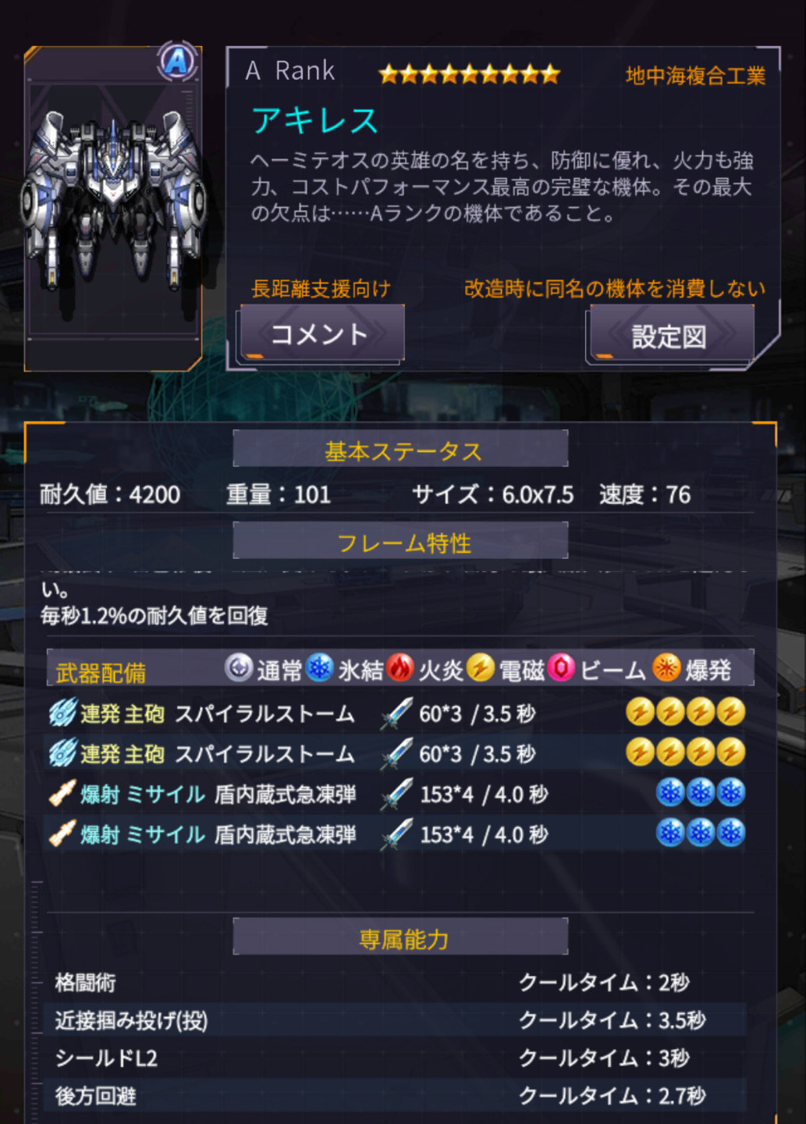The image size is (806, 1124).
Task: Click the A rank badge icon
Action: coord(178,61)
